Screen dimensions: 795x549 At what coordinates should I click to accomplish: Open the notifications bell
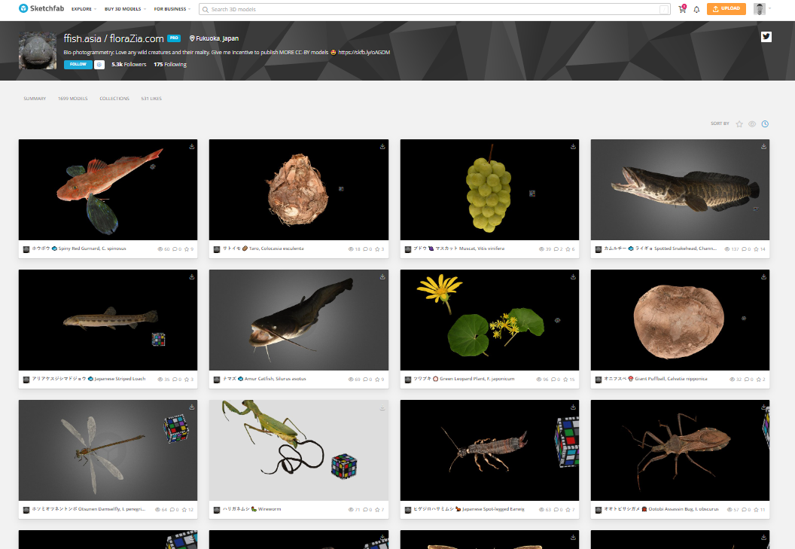pyautogui.click(x=696, y=10)
